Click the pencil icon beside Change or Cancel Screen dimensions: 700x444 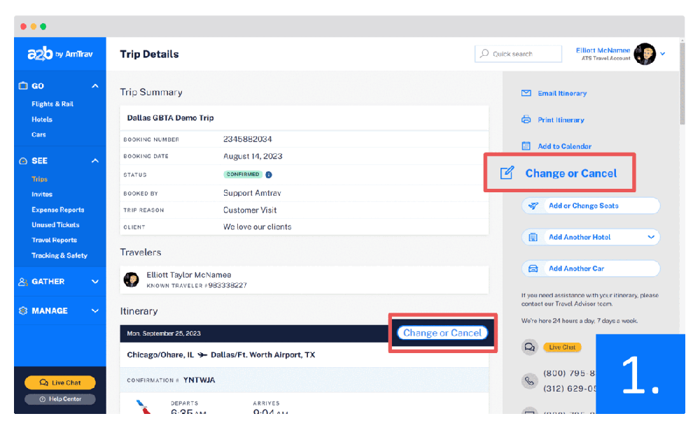(x=507, y=173)
